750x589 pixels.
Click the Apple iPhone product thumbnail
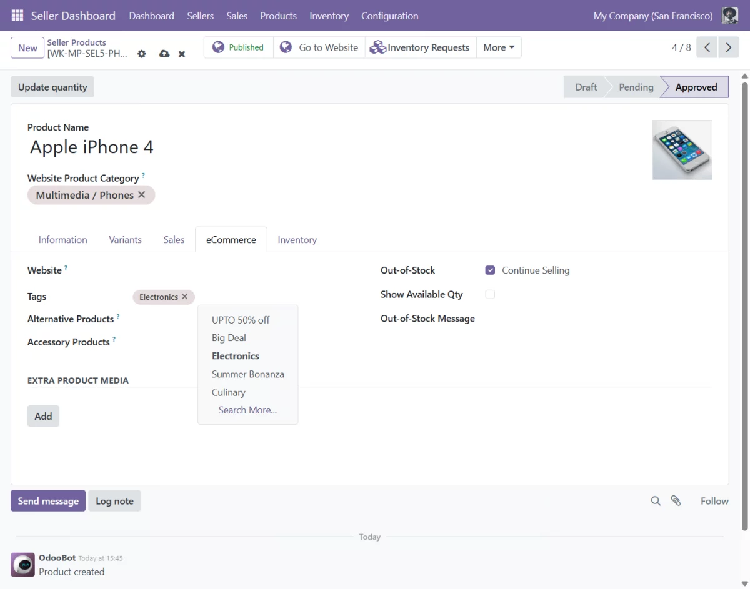tap(682, 150)
